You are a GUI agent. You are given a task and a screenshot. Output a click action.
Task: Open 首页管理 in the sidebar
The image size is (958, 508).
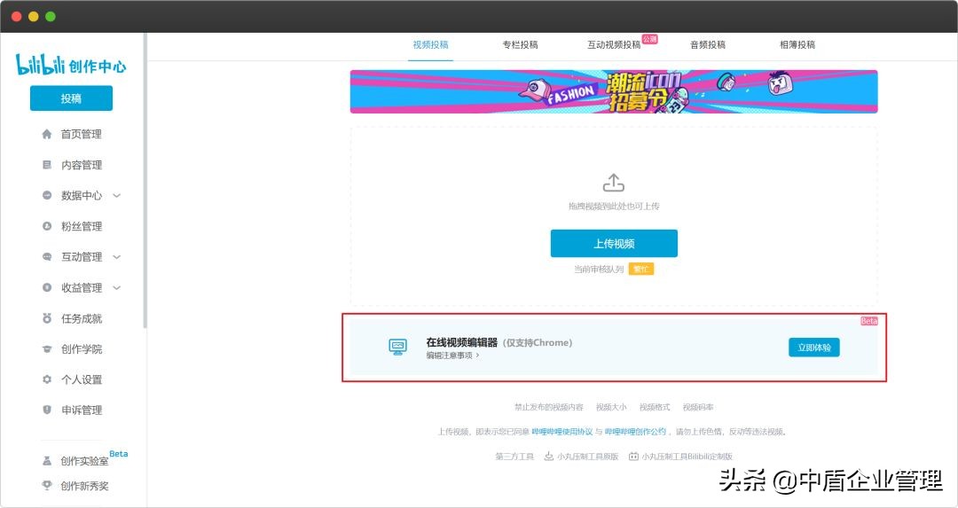82,135
